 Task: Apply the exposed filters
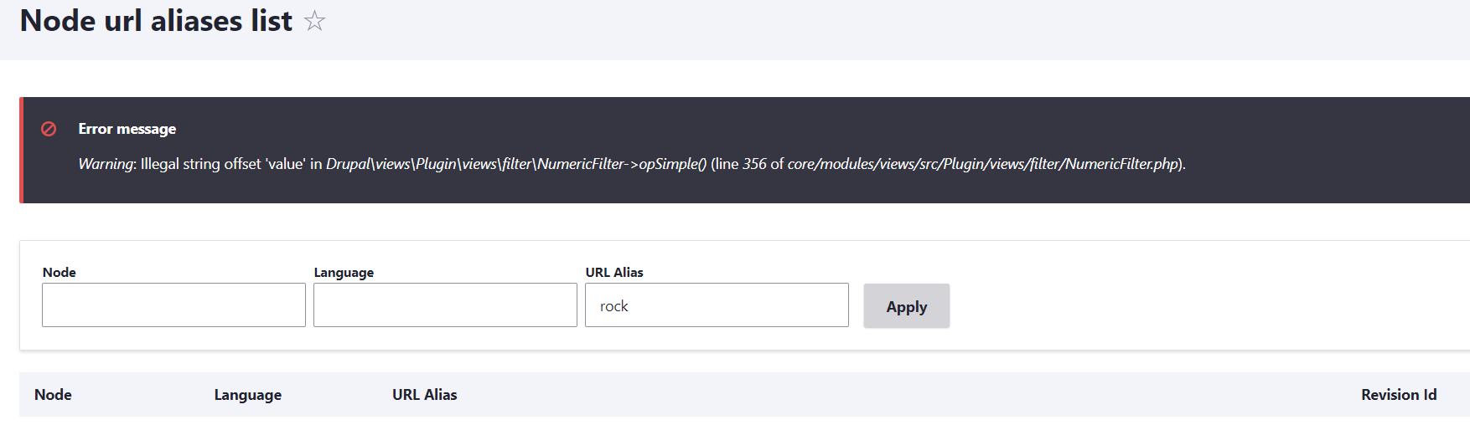[907, 306]
